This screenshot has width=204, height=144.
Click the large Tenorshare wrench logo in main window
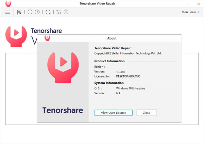pos(16,36)
